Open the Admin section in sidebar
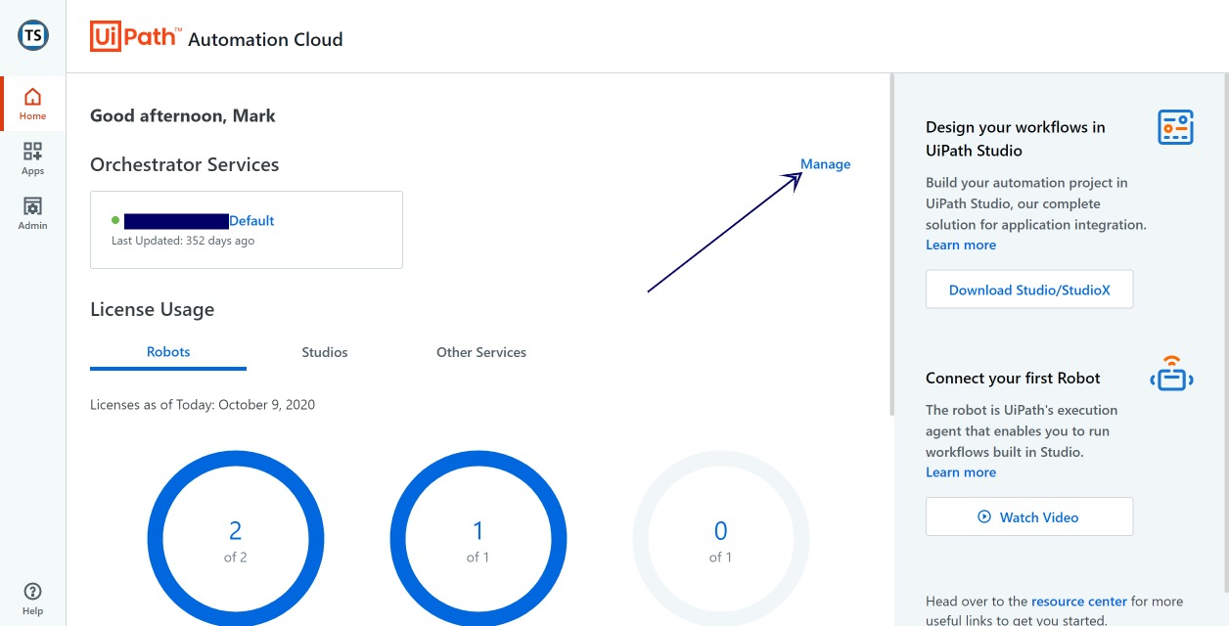Viewport: 1229px width, 626px height. pyautogui.click(x=32, y=213)
